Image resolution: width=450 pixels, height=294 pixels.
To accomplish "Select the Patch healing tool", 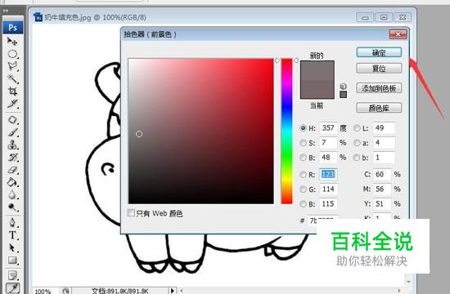I will (x=12, y=119).
